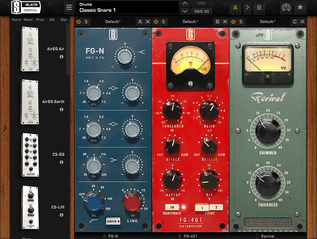Go to next preset with down arrow

tap(185, 11)
